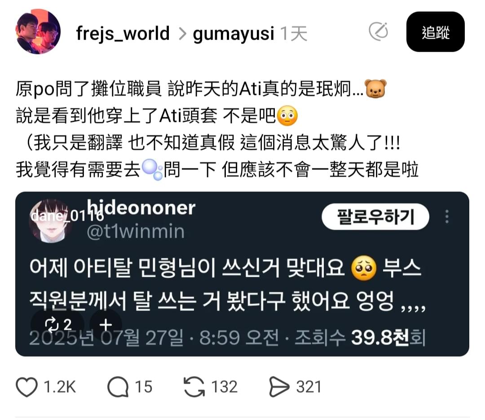Repost using the circular arrows icon
The width and height of the screenshot is (485, 420).
tap(194, 387)
